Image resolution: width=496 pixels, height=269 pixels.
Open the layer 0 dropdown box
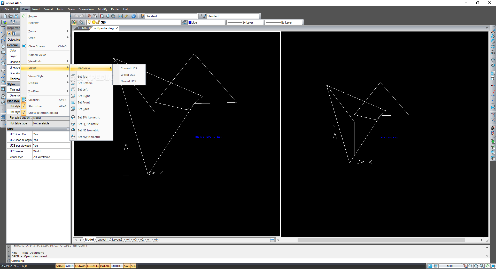click(134, 23)
